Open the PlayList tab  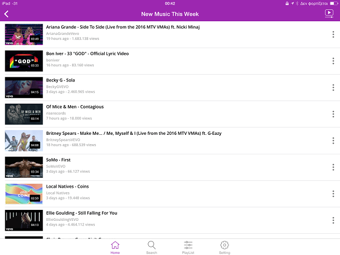pyautogui.click(x=188, y=248)
